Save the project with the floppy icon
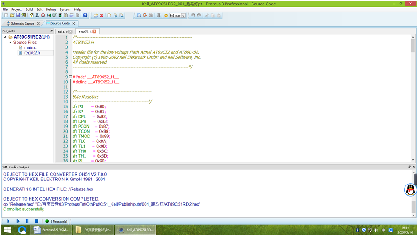This screenshot has width=418, height=236. coord(18,16)
